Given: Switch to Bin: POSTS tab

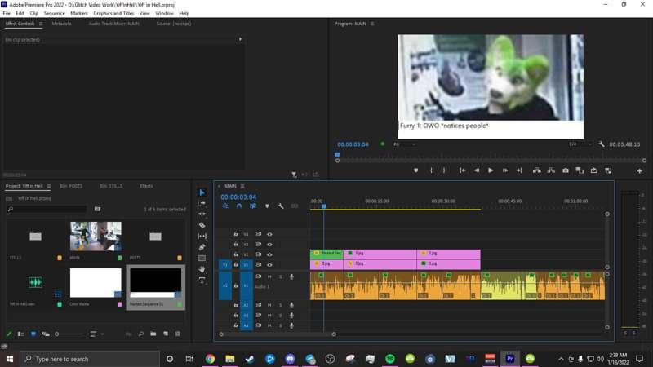Looking at the screenshot, I should (x=71, y=186).
